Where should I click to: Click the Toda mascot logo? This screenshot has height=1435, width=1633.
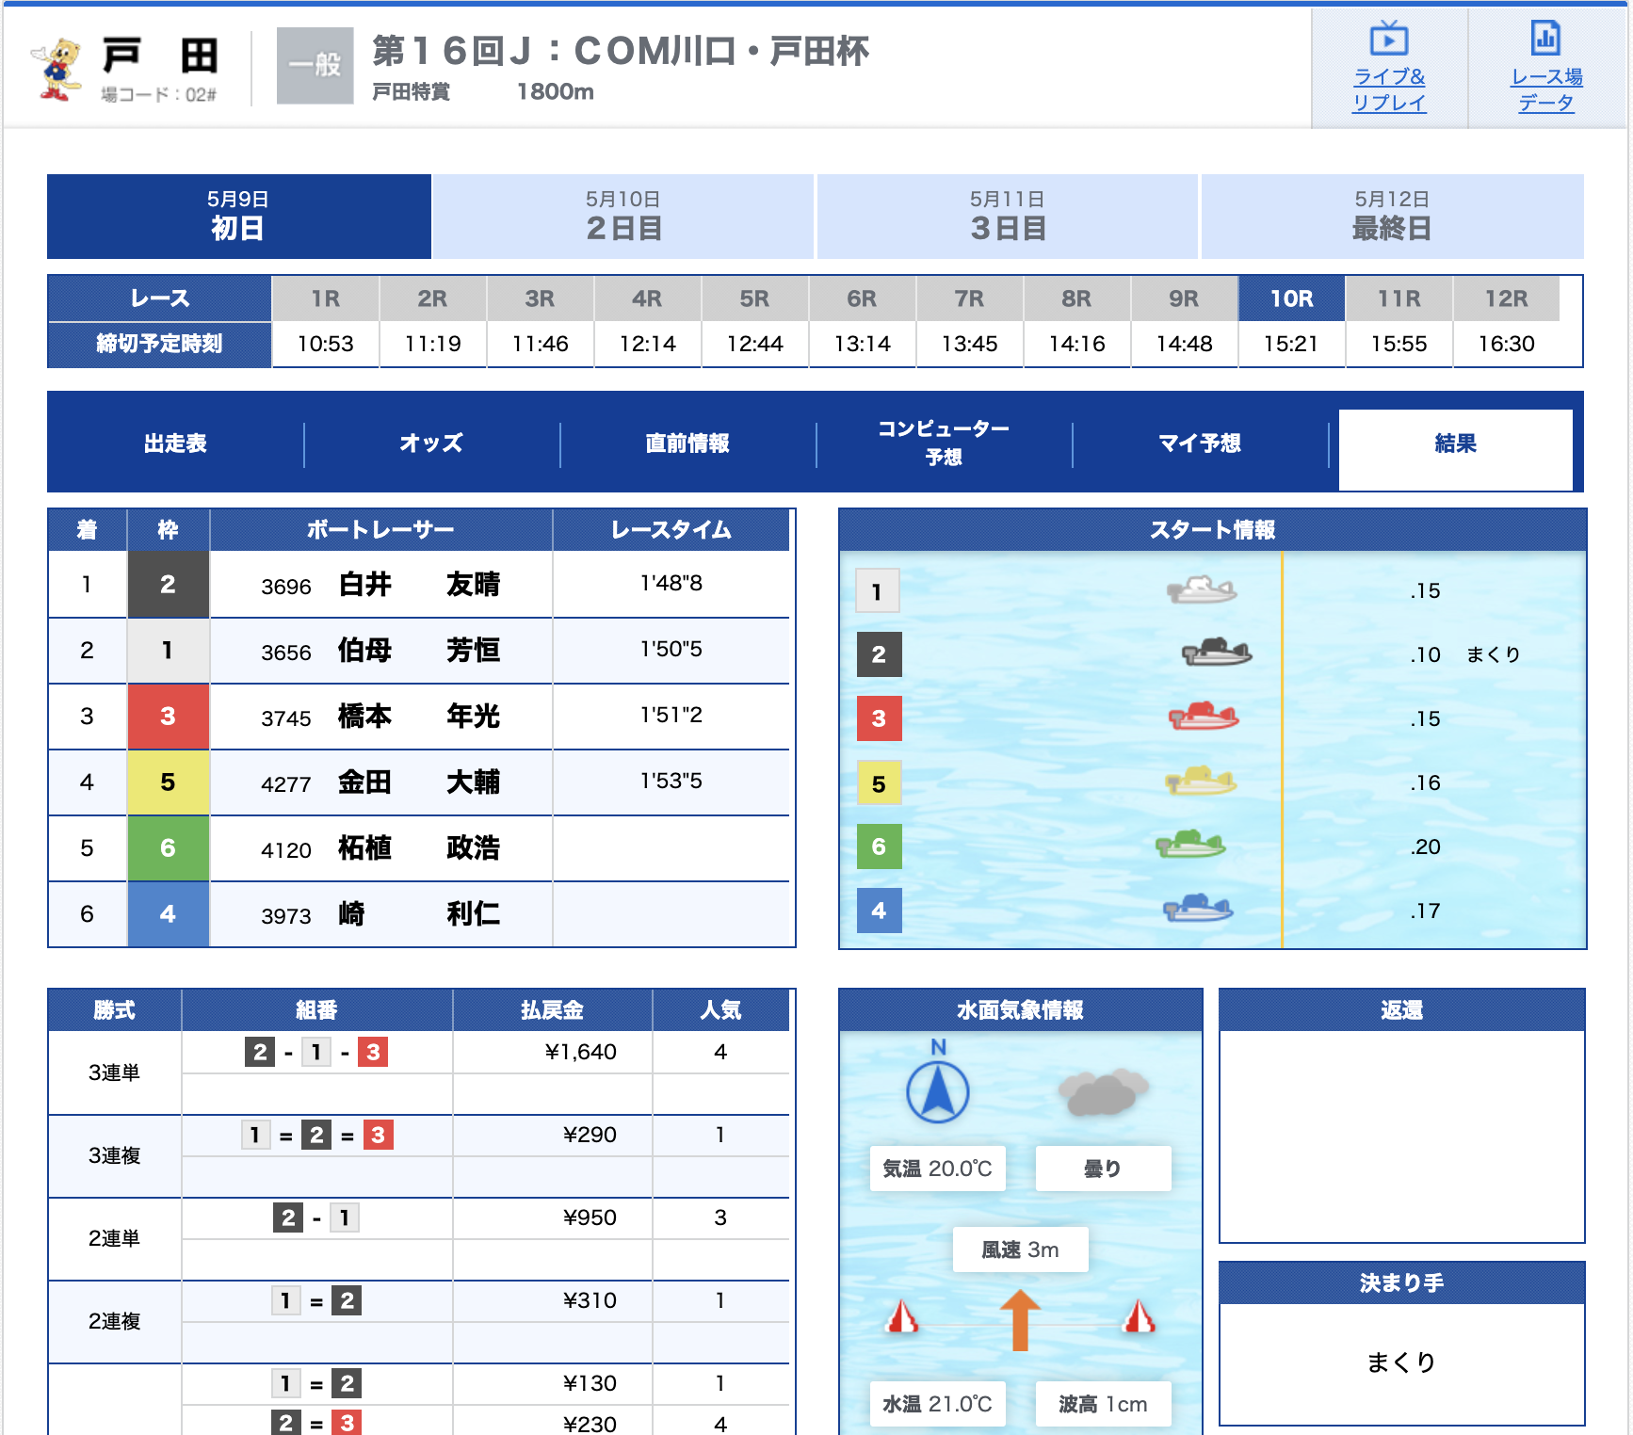pos(57,69)
